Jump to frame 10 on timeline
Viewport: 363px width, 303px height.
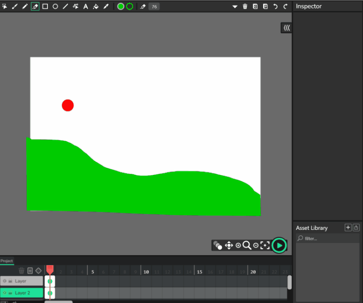[146, 272]
